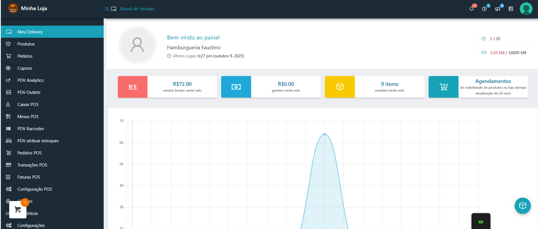The height and width of the screenshot is (229, 538).
Task: Click the megaphone announcements icon
Action: coord(497,9)
